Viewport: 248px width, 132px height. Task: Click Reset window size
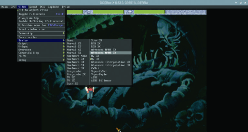pyautogui.click(x=32, y=29)
